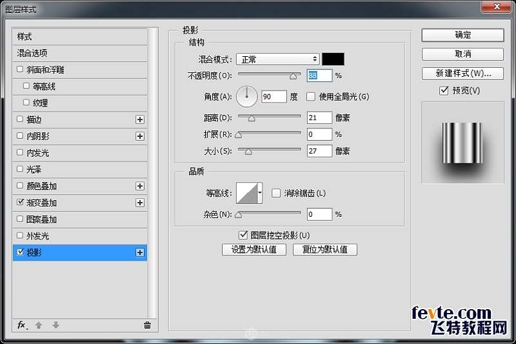Click plus icon next to 渐变叠加
Image resolution: width=516 pixels, height=344 pixels.
(139, 203)
